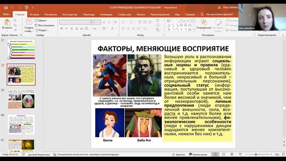Select slide 37 thumbnail
This screenshot has width=286, height=161.
pyautogui.click(x=21, y=50)
